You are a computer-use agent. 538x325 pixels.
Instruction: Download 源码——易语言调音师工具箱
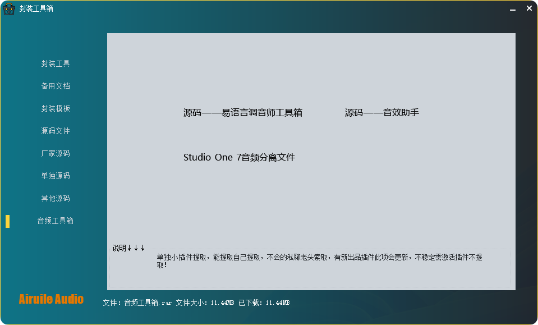click(x=242, y=113)
